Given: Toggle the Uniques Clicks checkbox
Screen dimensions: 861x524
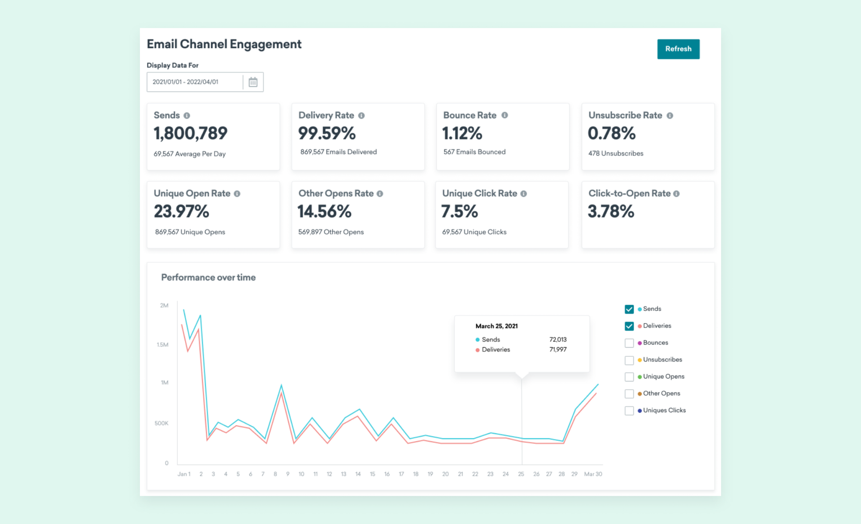Looking at the screenshot, I should coord(629,411).
